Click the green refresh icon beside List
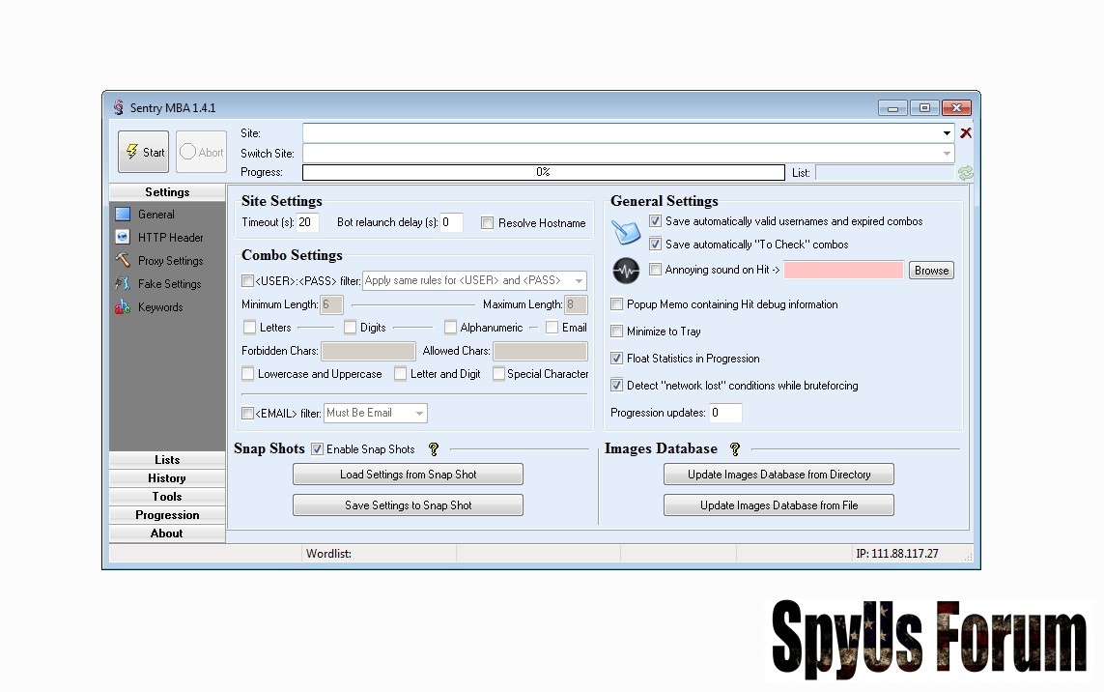 (965, 173)
